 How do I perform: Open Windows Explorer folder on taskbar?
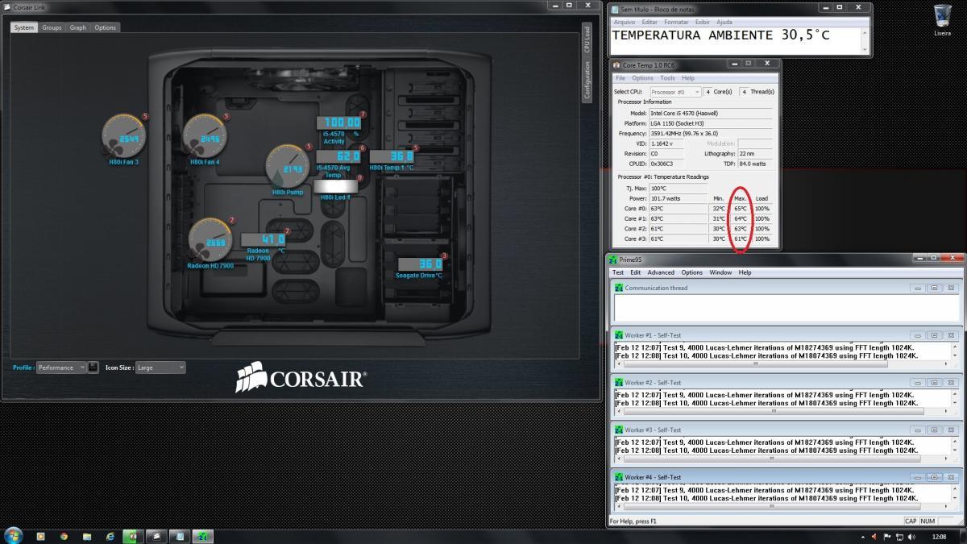86,536
